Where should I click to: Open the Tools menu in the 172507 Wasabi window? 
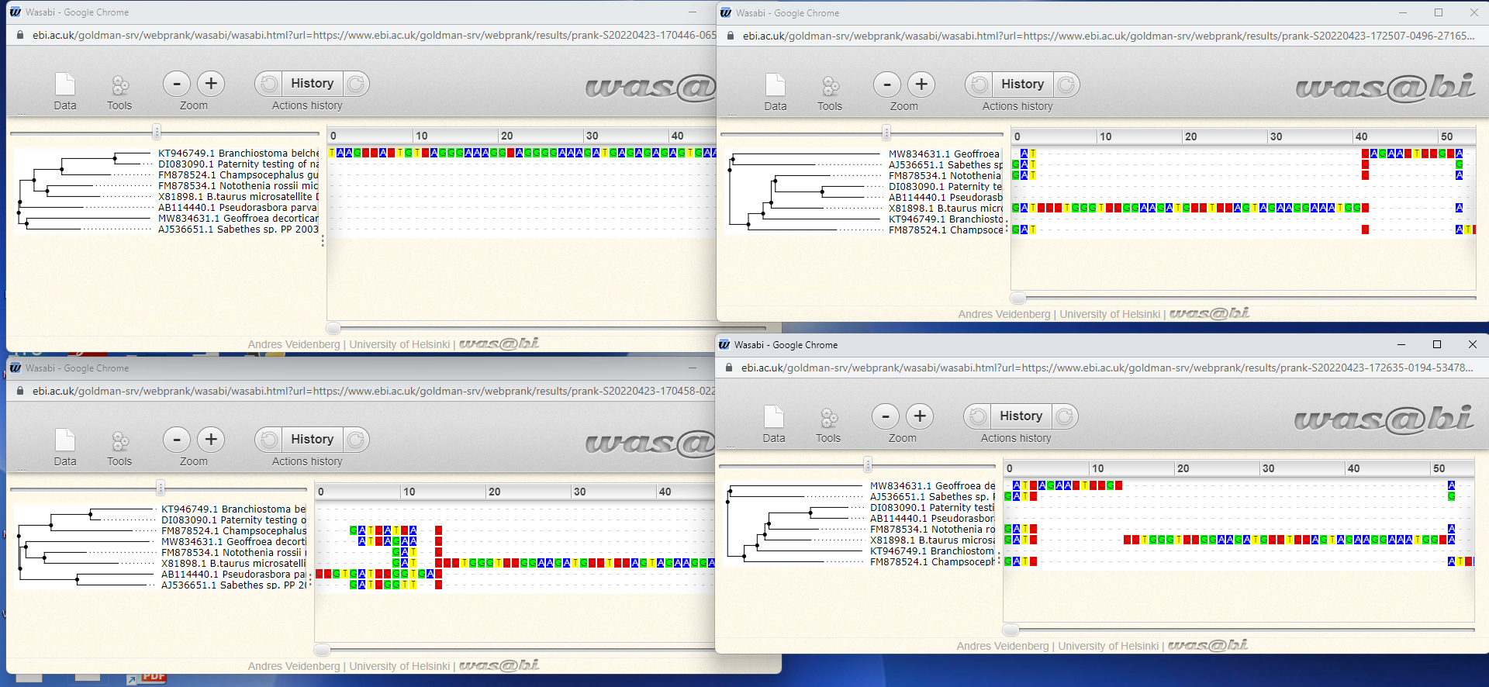pos(830,92)
